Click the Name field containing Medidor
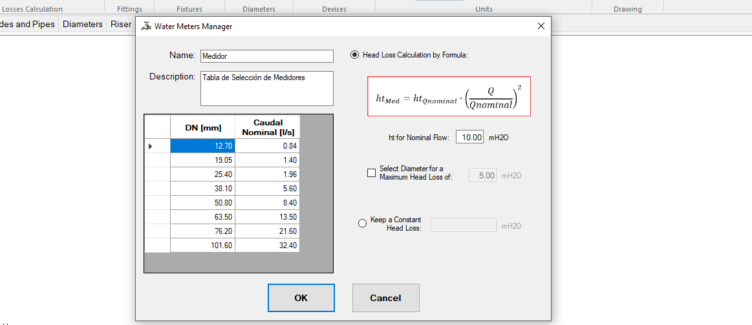This screenshot has width=752, height=325. click(266, 56)
